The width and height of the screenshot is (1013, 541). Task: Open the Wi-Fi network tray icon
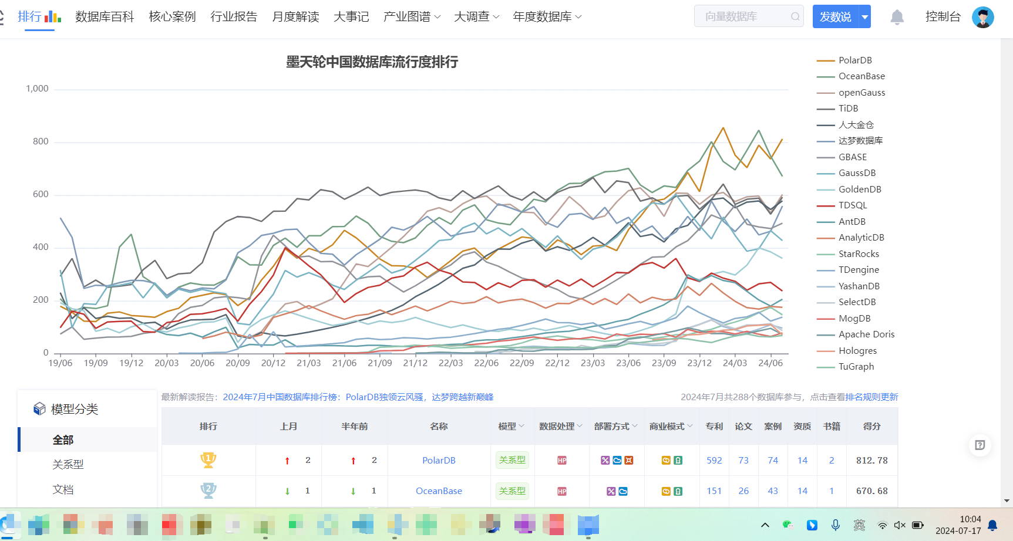(882, 525)
